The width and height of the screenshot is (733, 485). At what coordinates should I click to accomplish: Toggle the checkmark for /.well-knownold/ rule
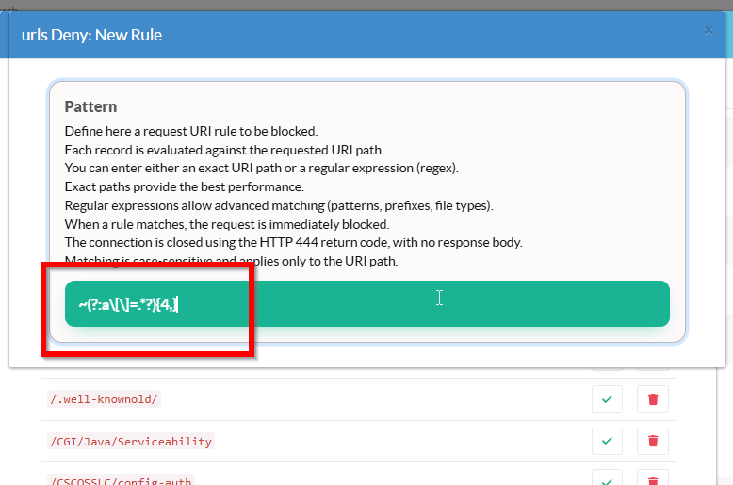607,399
